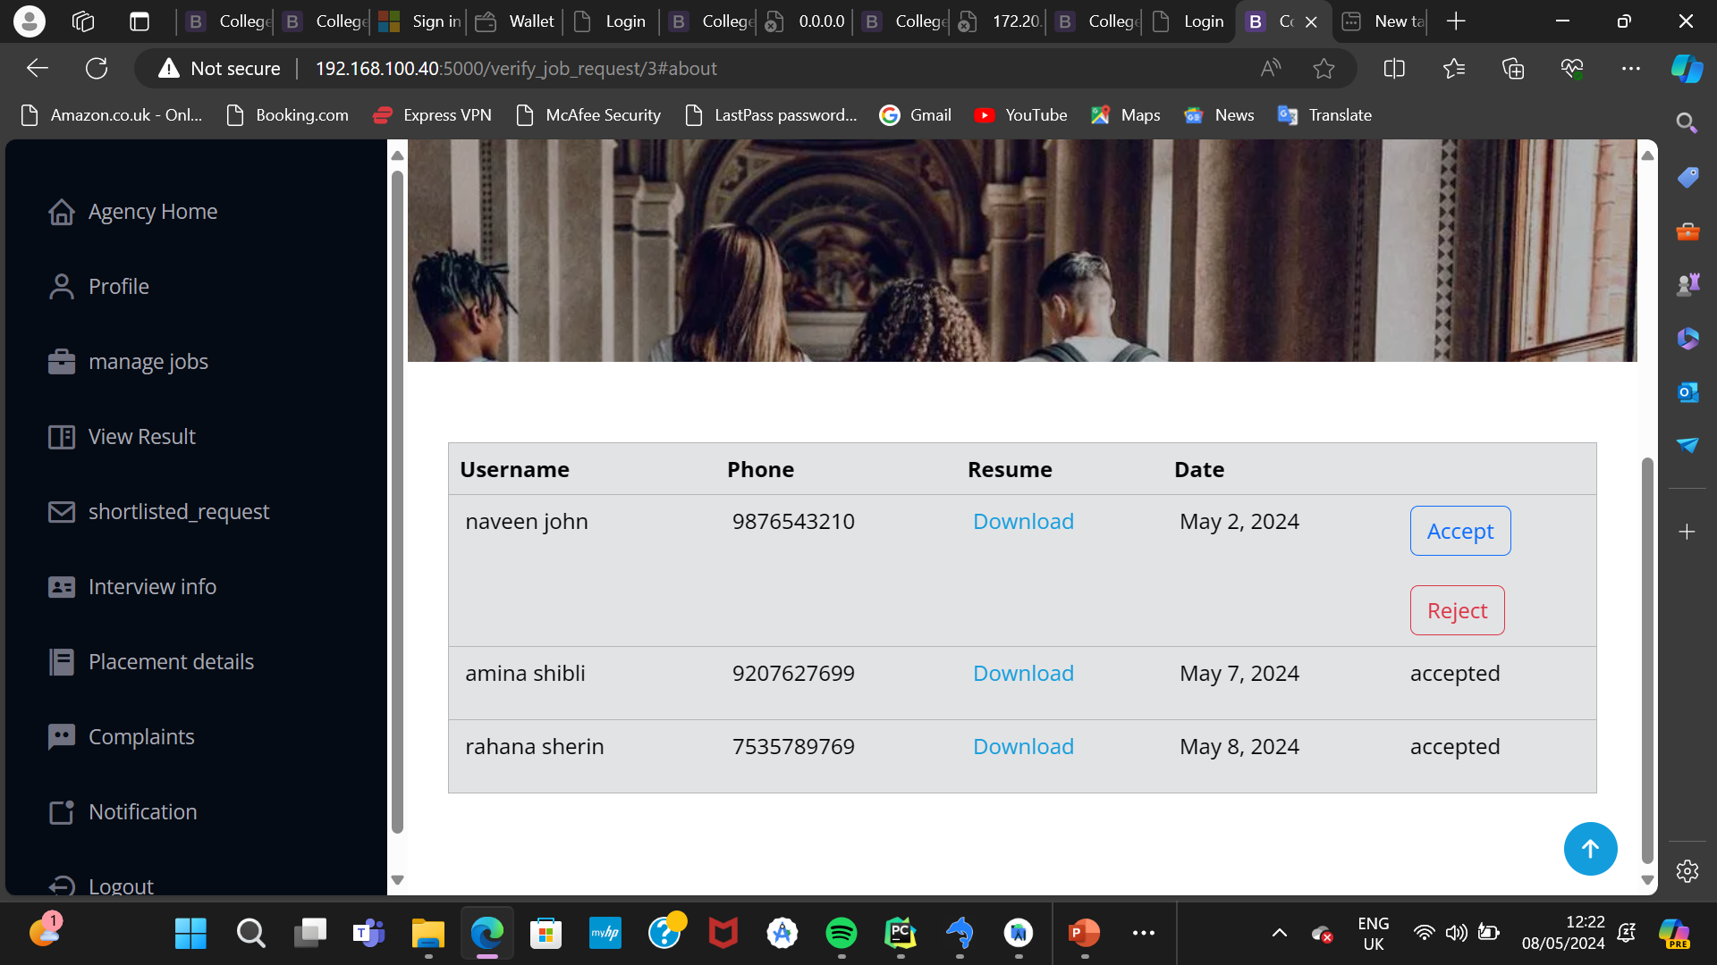Open Copilot icon in browser toolbar
The width and height of the screenshot is (1717, 965).
[x=1687, y=69]
